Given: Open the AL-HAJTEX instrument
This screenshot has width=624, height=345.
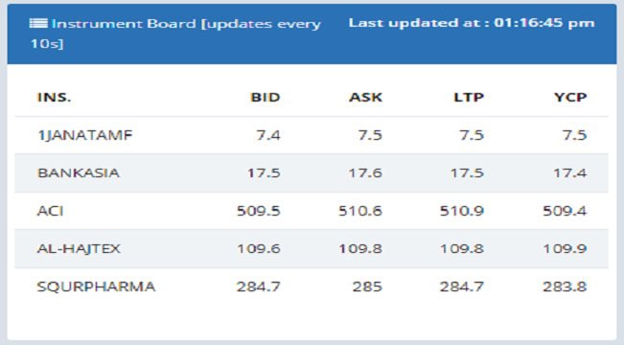Looking at the screenshot, I should coord(79,249).
